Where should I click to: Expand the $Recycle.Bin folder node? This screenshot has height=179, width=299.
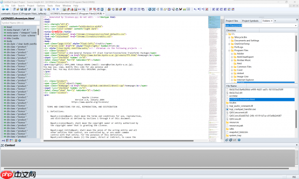230,38
